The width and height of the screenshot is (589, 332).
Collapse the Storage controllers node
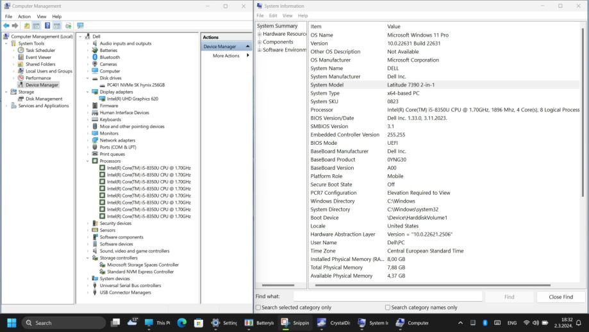click(x=88, y=258)
